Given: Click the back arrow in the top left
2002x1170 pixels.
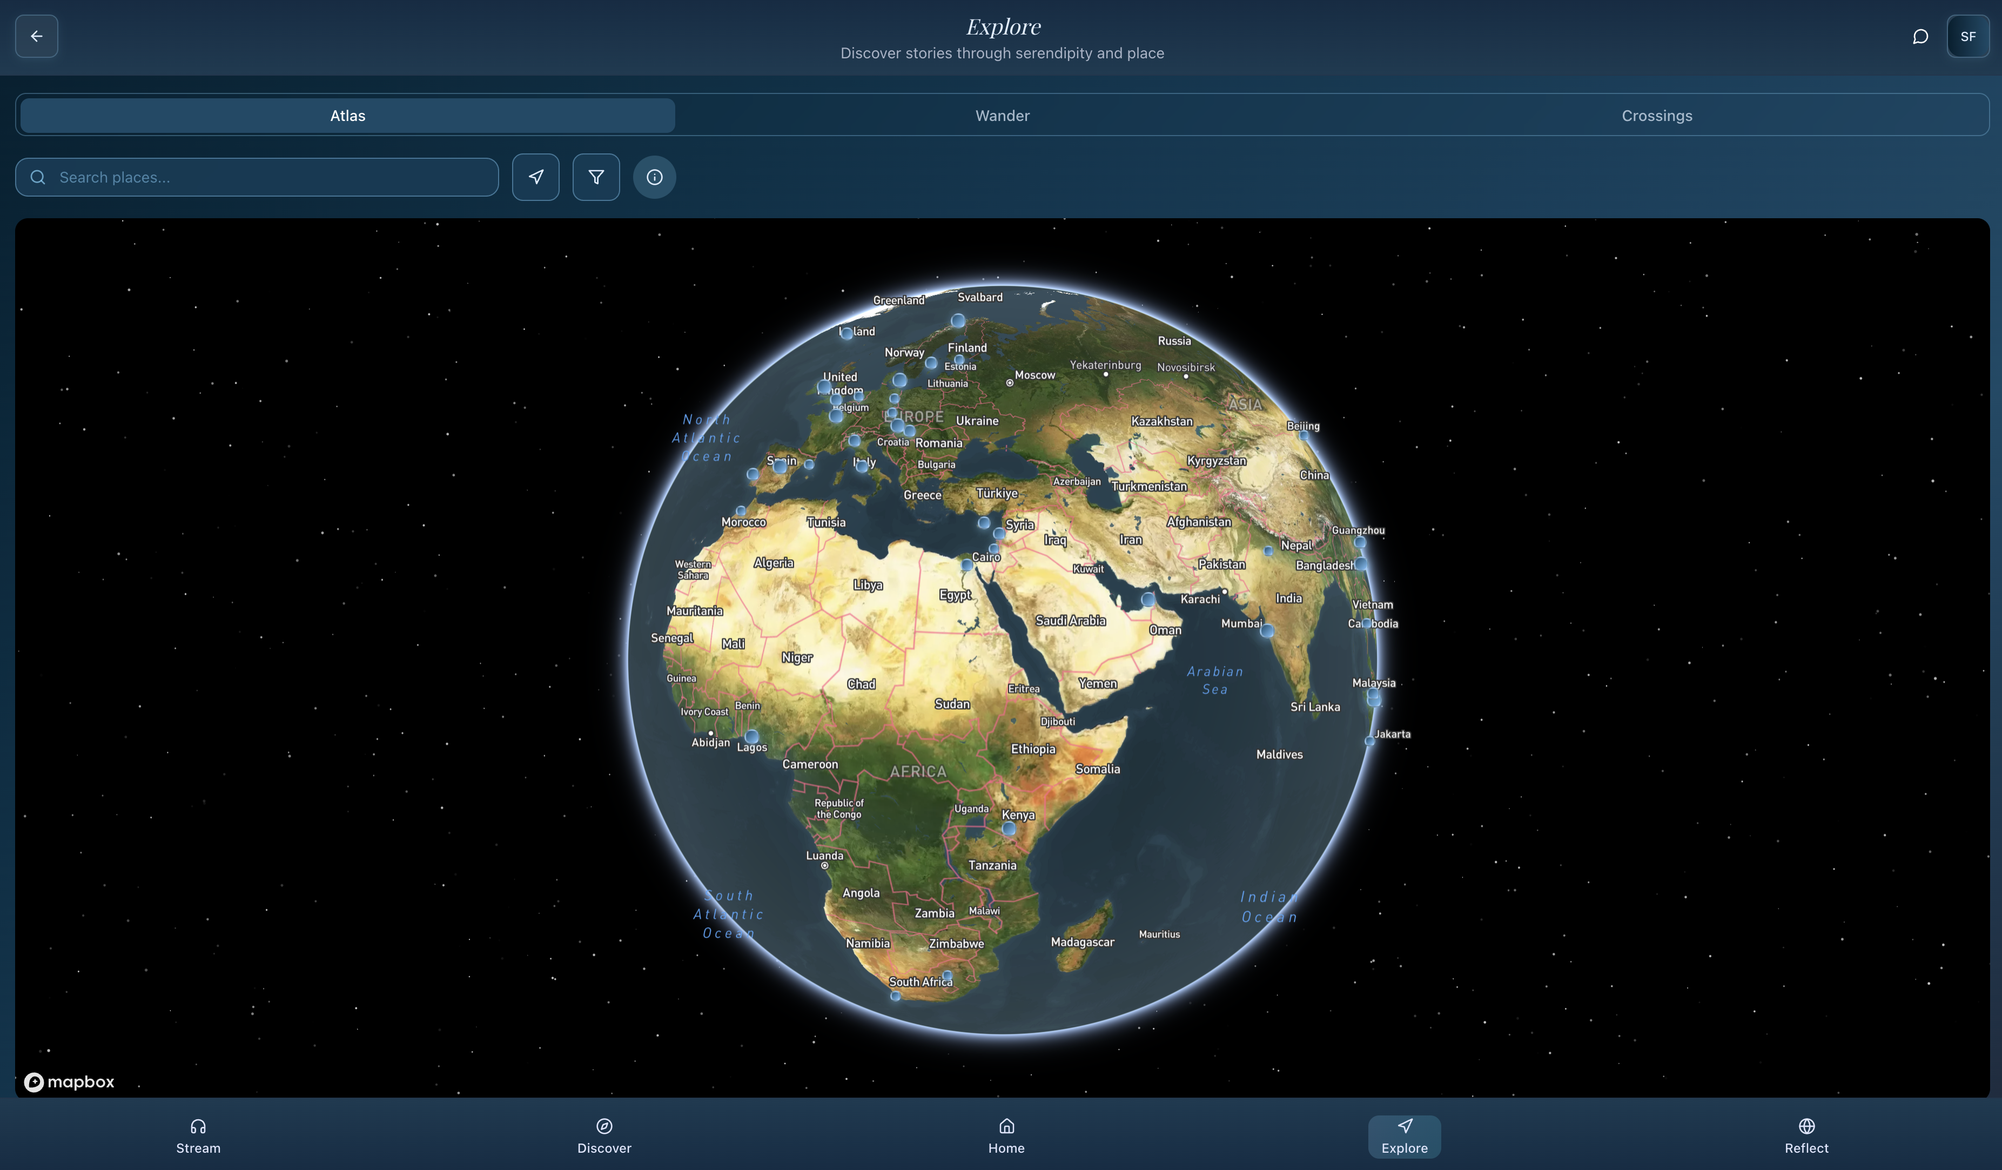Looking at the screenshot, I should point(37,37).
